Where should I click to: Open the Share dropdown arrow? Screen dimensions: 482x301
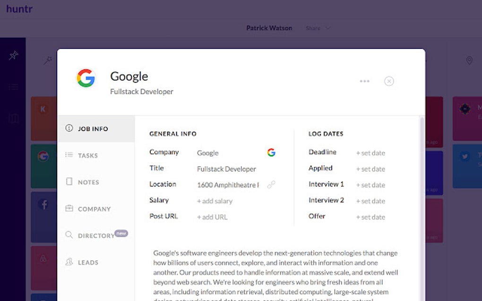pyautogui.click(x=328, y=28)
